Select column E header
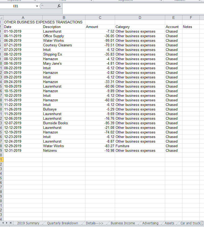 (174, 18)
